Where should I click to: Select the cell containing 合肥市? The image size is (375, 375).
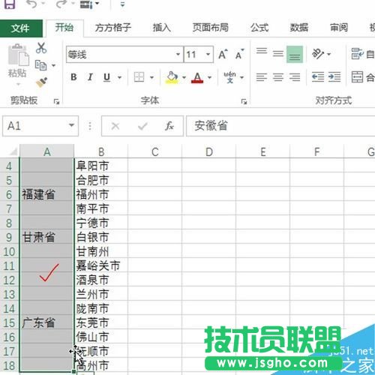[x=101, y=180]
